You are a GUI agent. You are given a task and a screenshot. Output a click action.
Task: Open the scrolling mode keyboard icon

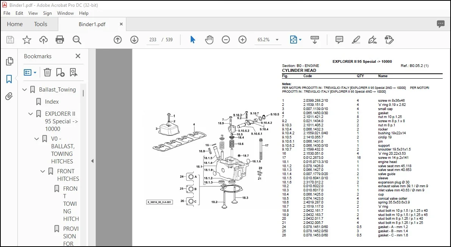click(315, 40)
